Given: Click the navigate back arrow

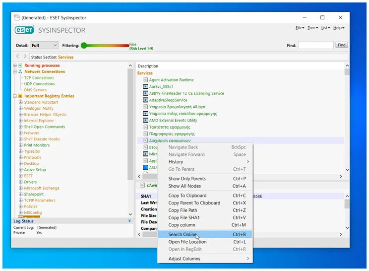Looking at the screenshot, I should 17,56.
